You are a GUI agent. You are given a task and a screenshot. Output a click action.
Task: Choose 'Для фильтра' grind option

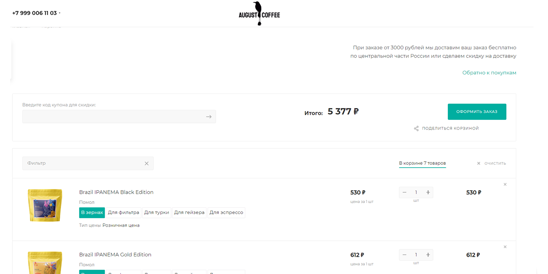coord(123,213)
